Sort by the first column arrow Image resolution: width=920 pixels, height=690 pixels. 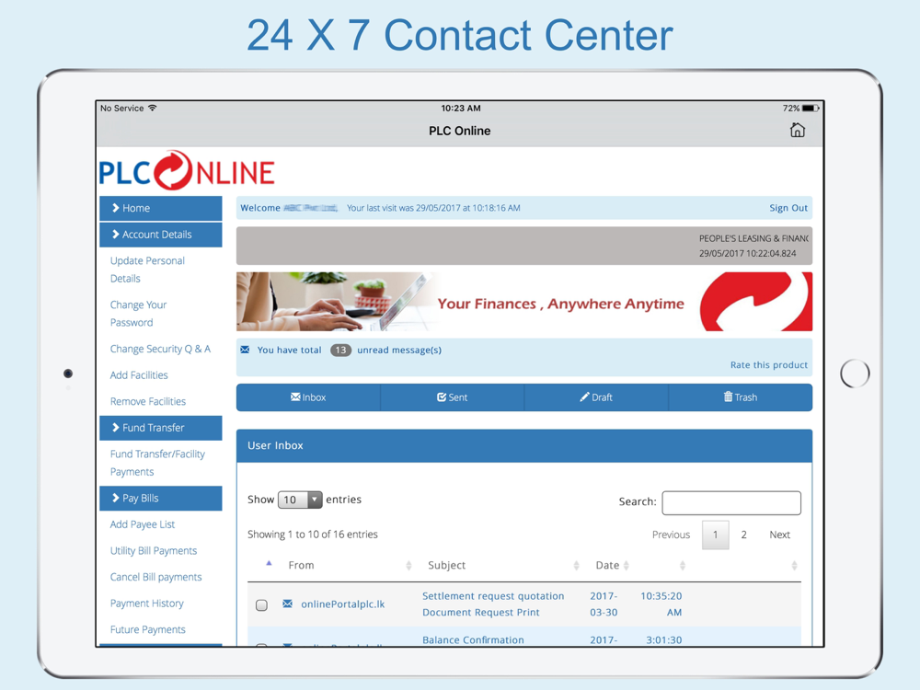[x=269, y=563]
